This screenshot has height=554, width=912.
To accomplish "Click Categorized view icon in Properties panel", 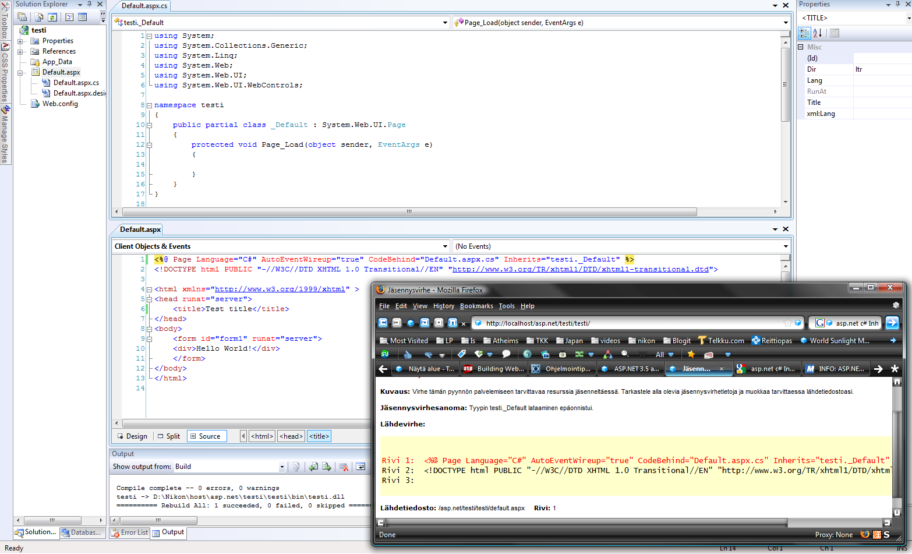I will point(804,33).
